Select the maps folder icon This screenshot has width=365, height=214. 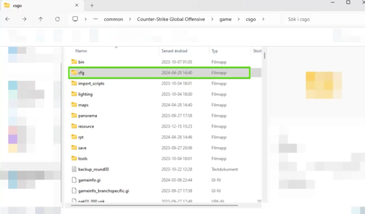(74, 104)
